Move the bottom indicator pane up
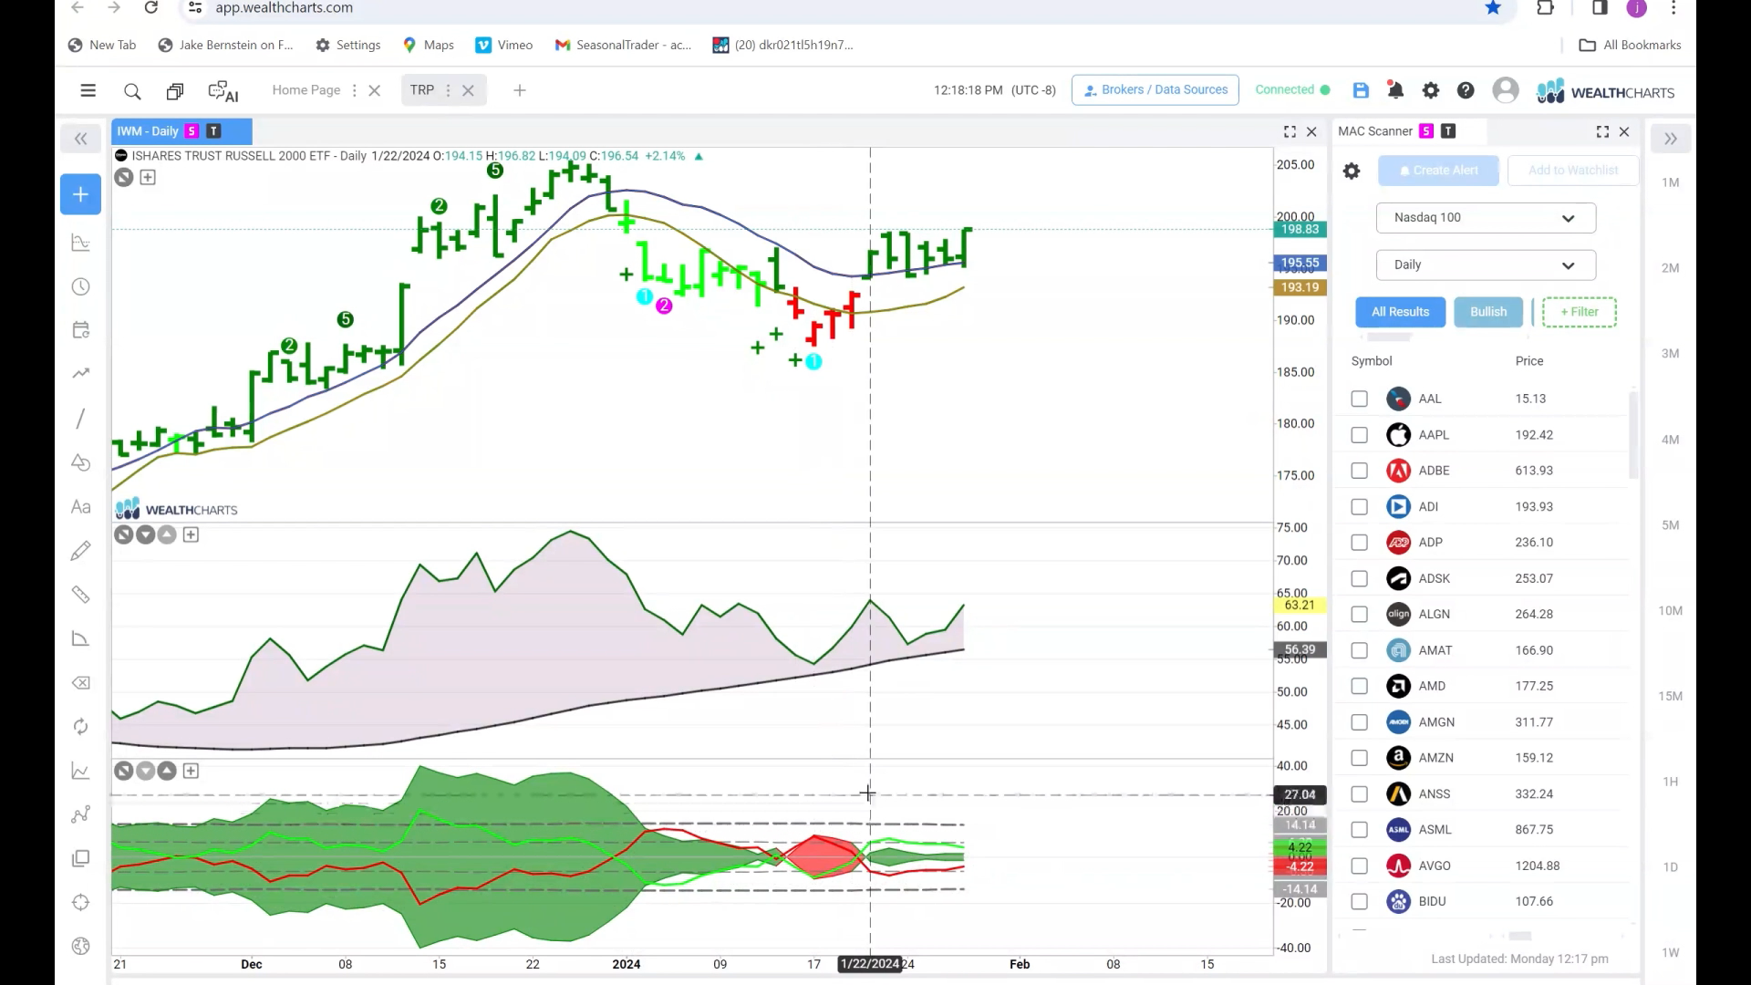The width and height of the screenshot is (1751, 985). (x=167, y=772)
